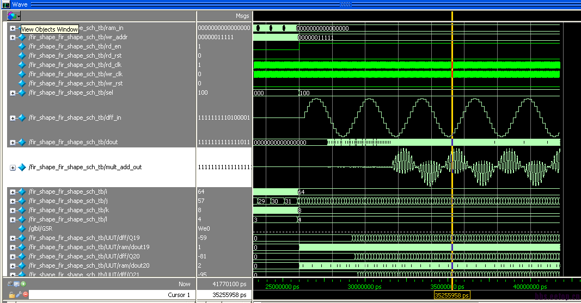
Task: Click the yellow cursor time label 35255958 ps
Action: point(451,295)
